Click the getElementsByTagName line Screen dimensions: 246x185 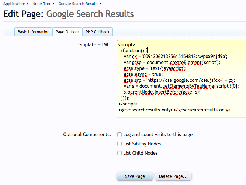(x=181, y=86)
